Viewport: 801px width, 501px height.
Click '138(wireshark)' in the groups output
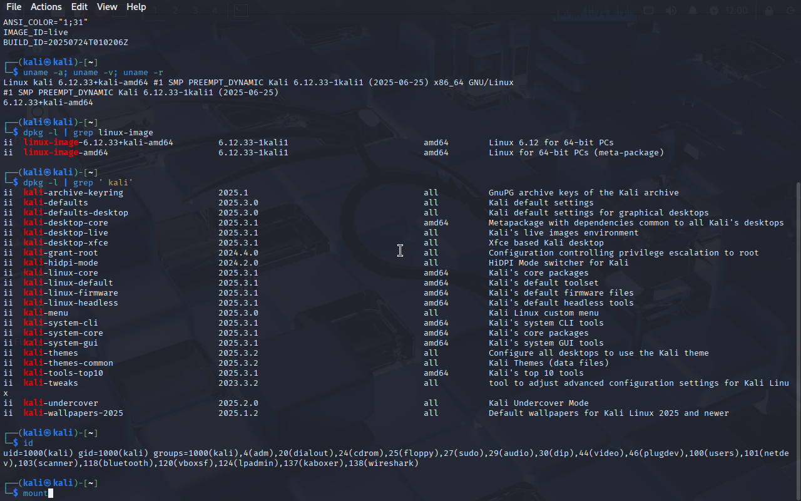pyautogui.click(x=384, y=463)
